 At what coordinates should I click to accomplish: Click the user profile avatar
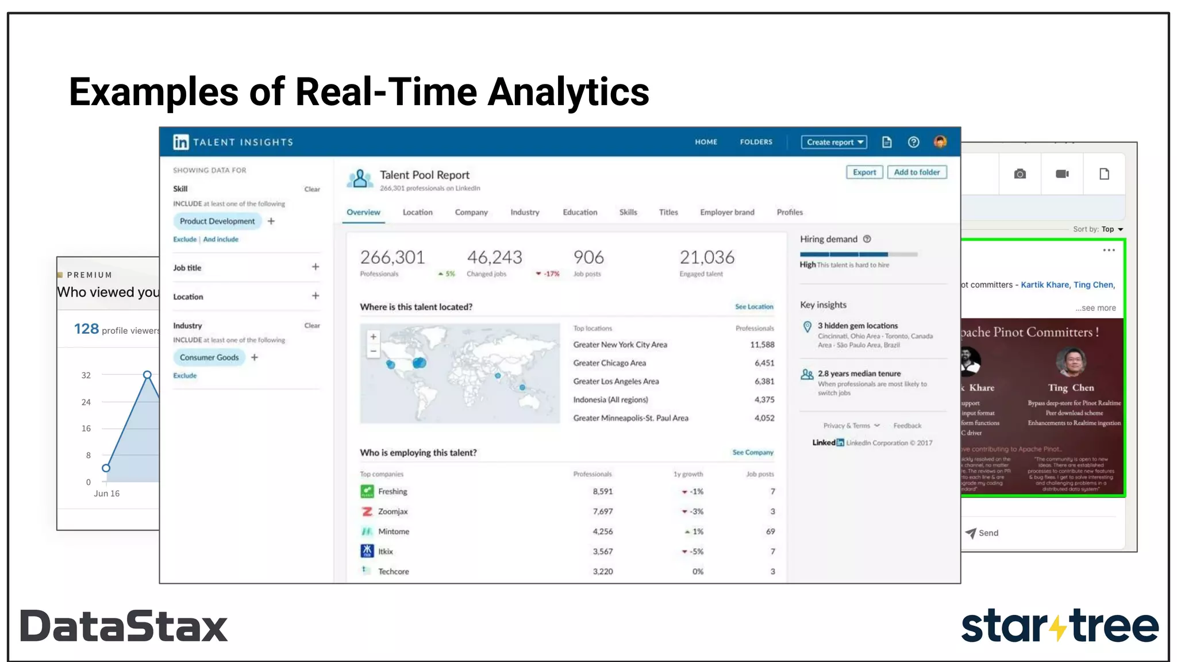tap(940, 142)
